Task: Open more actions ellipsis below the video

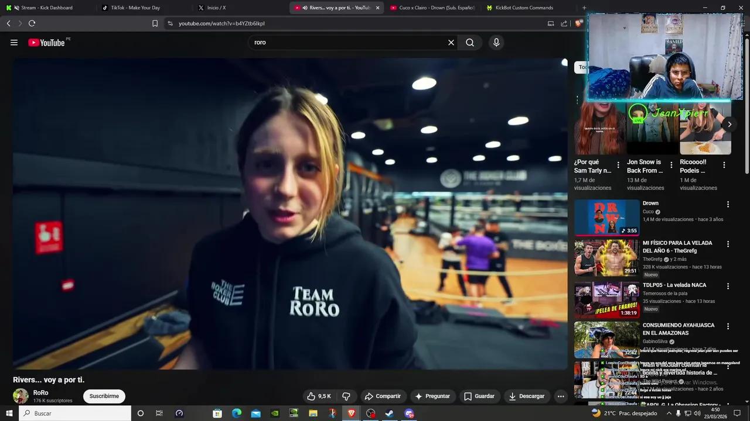Action: [561, 396]
